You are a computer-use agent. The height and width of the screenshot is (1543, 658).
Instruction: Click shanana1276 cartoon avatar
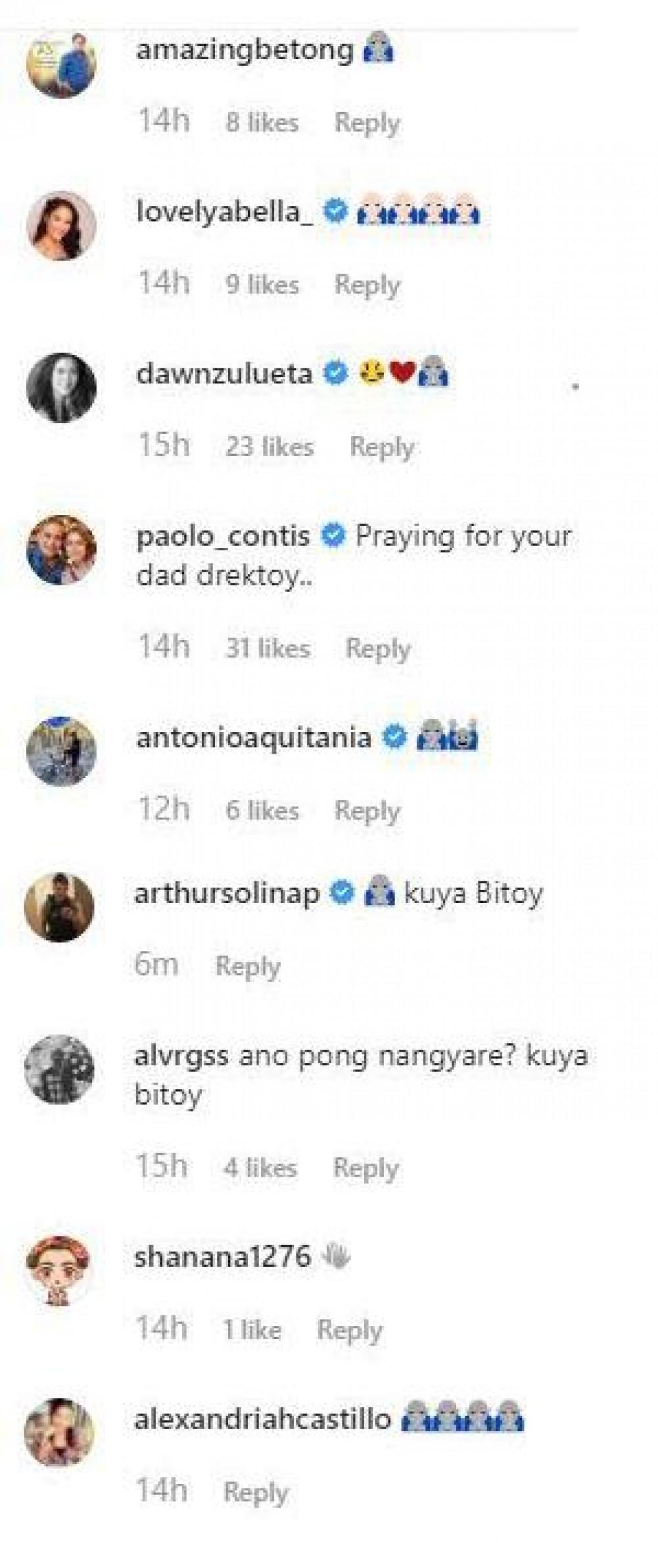[x=60, y=1272]
